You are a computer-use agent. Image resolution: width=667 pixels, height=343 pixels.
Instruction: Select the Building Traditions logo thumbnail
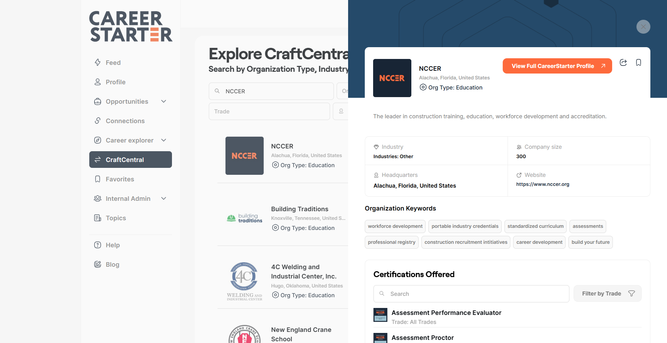pyautogui.click(x=245, y=218)
